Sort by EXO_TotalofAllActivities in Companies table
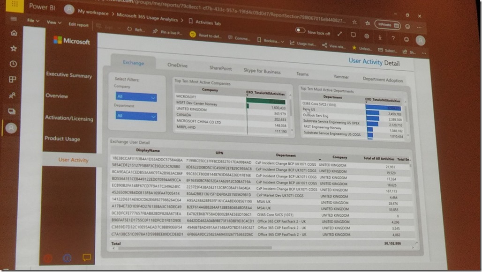The width and height of the screenshot is (482, 272). point(265,93)
